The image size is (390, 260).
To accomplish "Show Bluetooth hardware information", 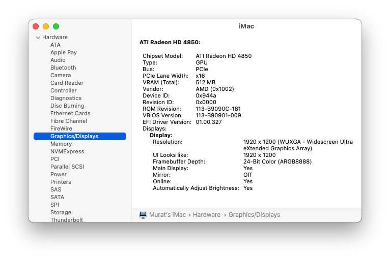I will 63,68.
